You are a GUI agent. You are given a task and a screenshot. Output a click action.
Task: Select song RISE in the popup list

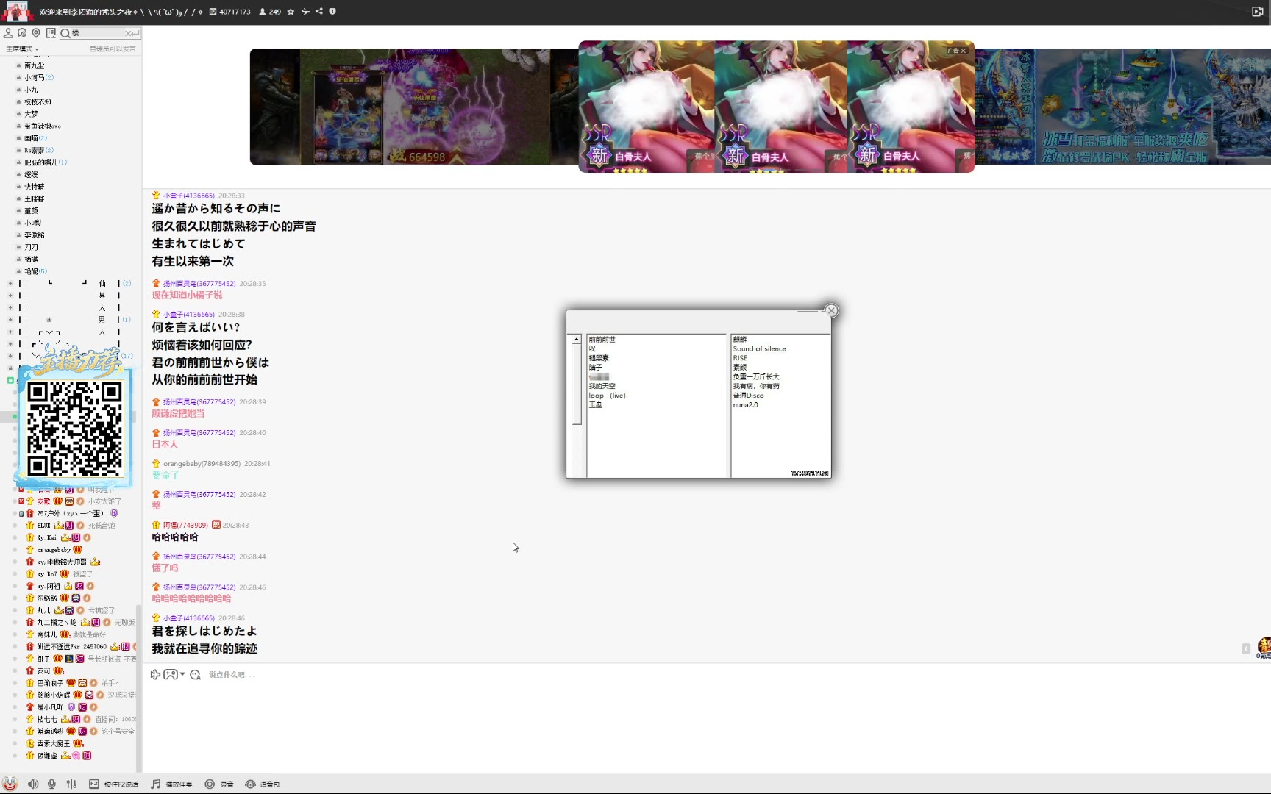pos(740,358)
